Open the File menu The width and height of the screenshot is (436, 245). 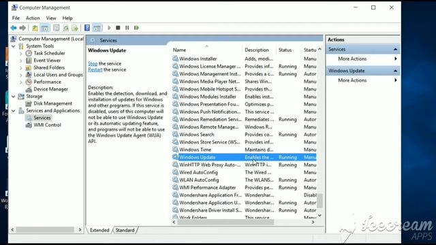click(16, 18)
